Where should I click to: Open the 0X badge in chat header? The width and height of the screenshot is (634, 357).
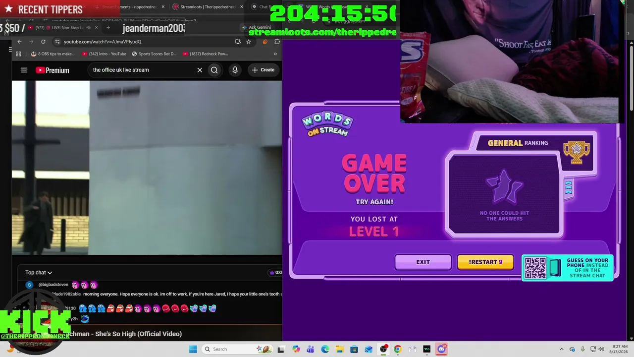275,273
